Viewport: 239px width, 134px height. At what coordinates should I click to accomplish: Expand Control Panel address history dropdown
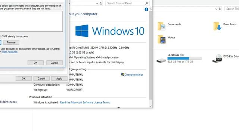97,3
